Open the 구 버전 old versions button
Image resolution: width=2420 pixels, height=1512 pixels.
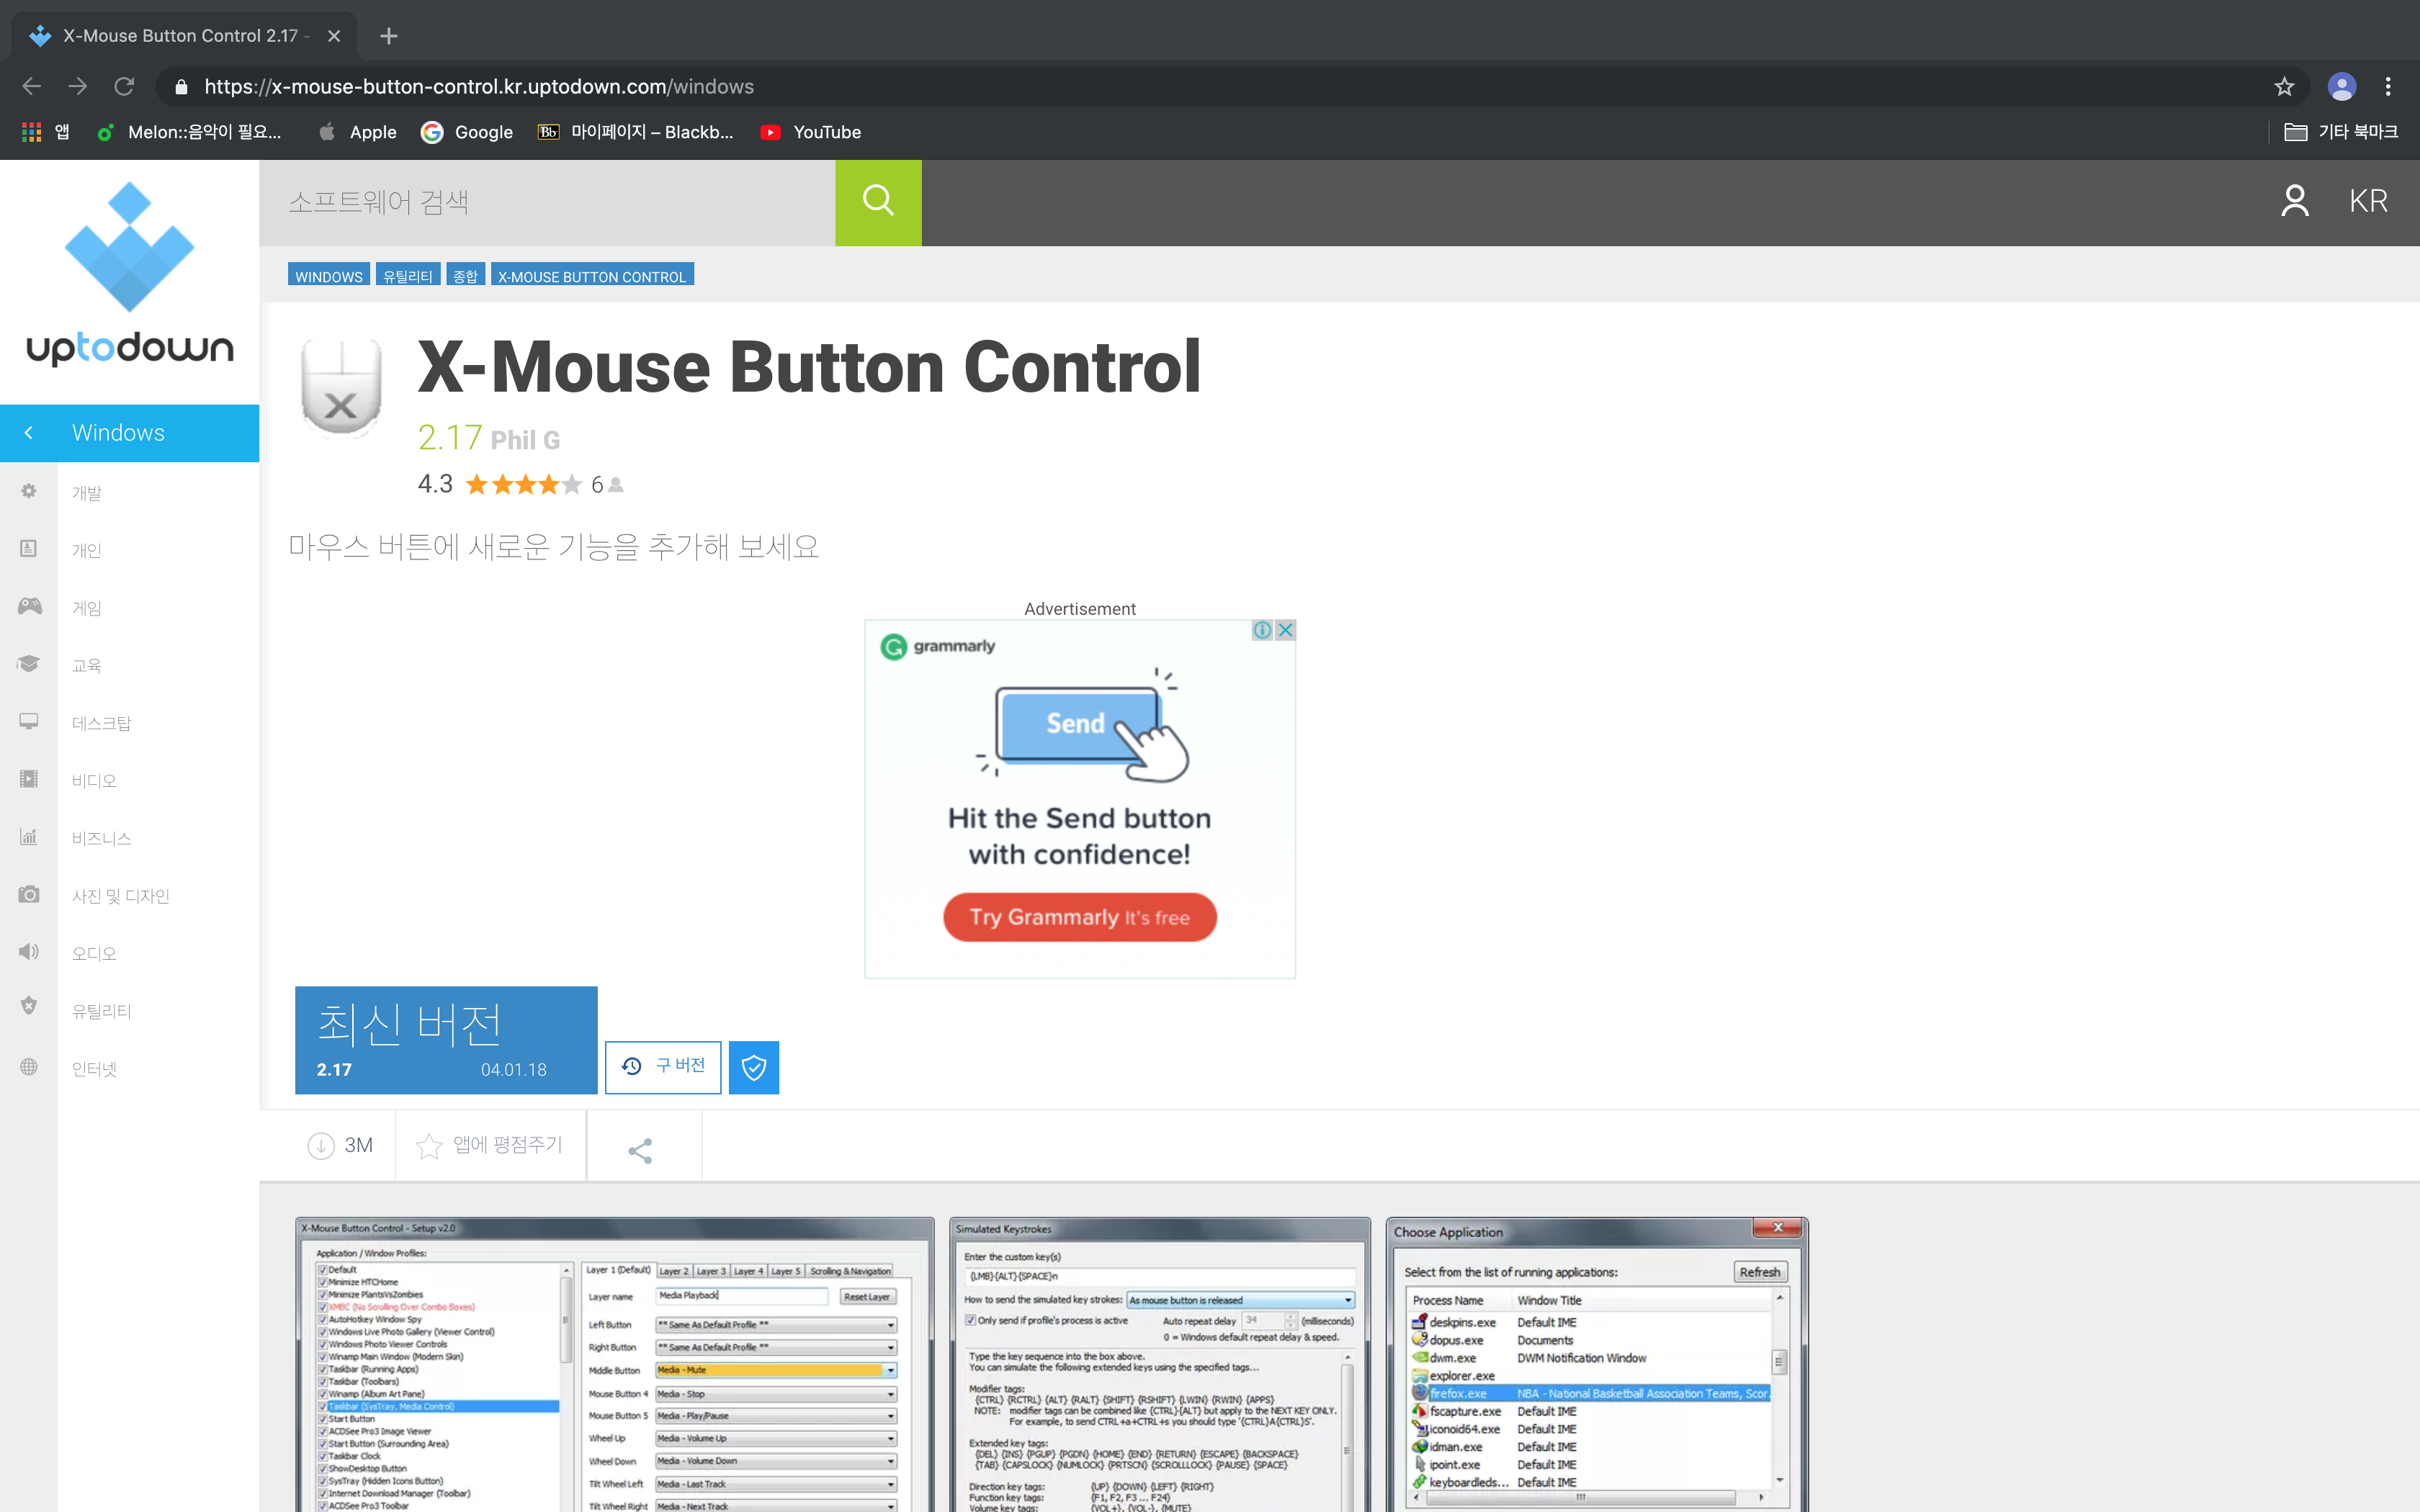tap(663, 1067)
